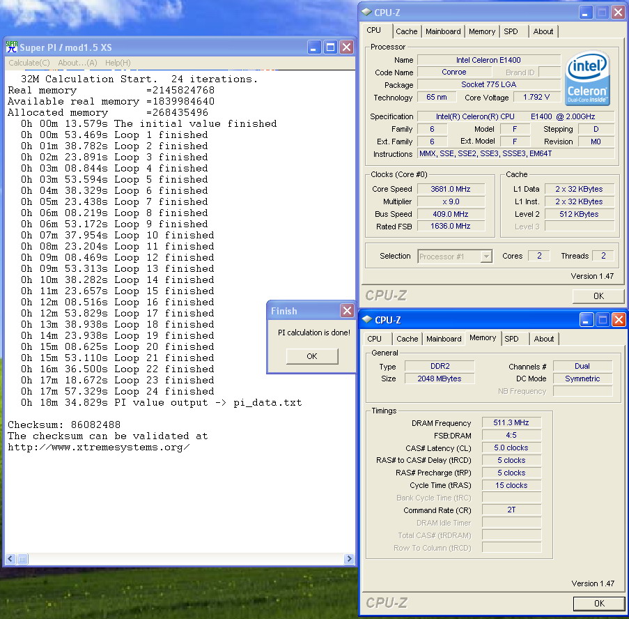This screenshot has width=629, height=619.
Task: Click the 409.0 MHz bus speed value
Action: click(451, 214)
